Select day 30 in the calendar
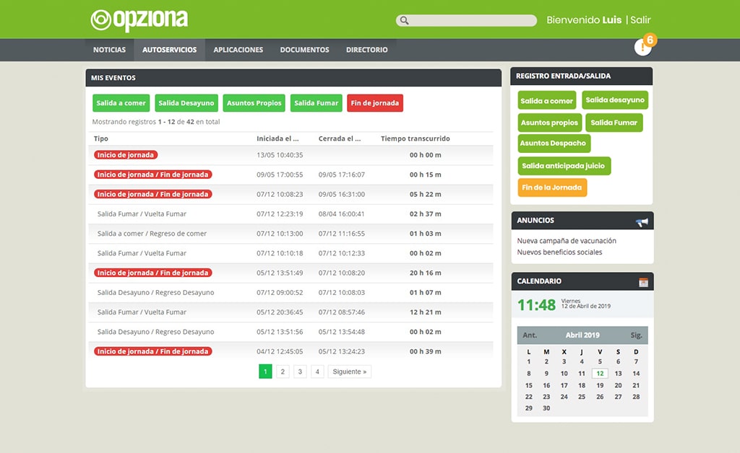 click(x=546, y=408)
